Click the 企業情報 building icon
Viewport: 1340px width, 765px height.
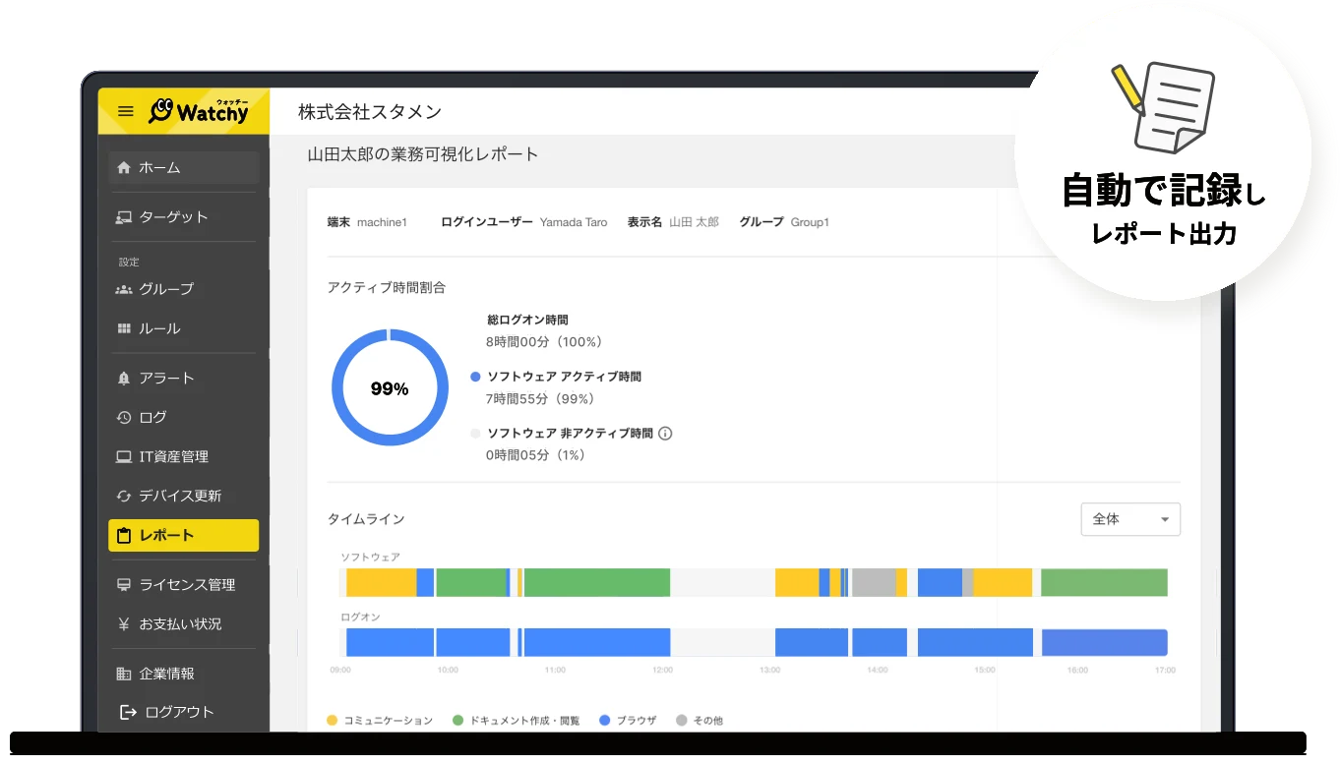point(124,674)
